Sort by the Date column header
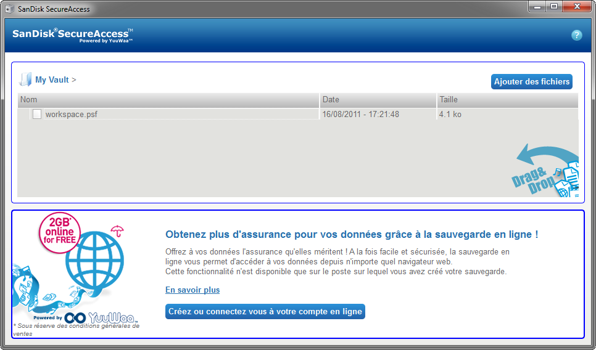The image size is (596, 350). point(378,100)
